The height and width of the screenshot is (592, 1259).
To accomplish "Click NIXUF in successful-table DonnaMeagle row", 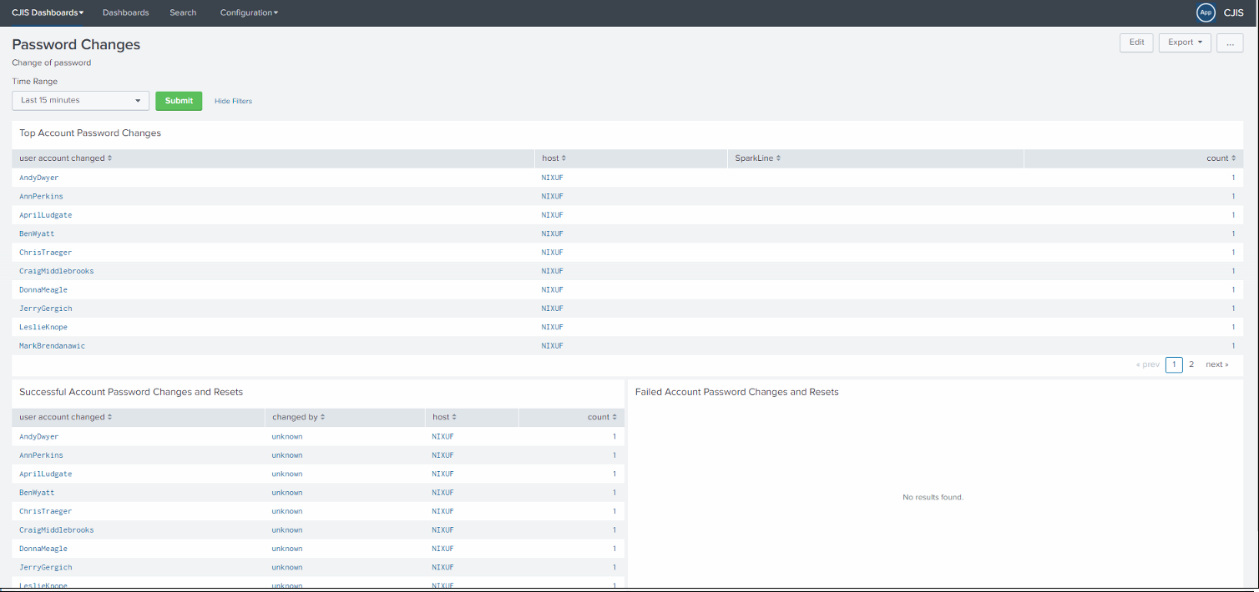I will 442,549.
